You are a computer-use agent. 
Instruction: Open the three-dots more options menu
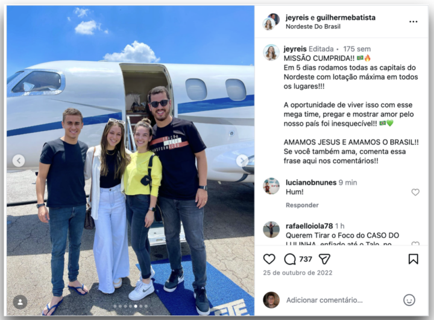point(414,22)
